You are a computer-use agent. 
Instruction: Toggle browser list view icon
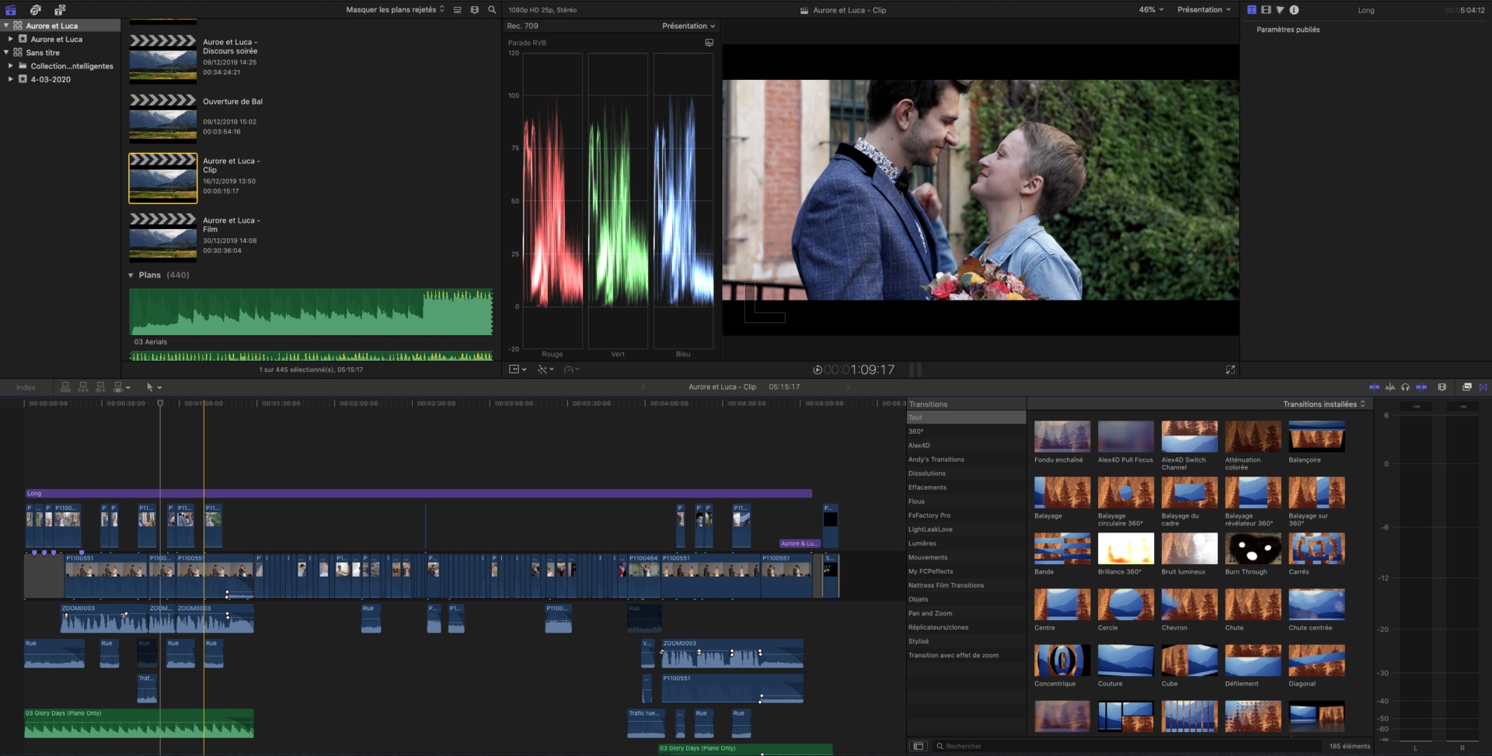coord(458,10)
